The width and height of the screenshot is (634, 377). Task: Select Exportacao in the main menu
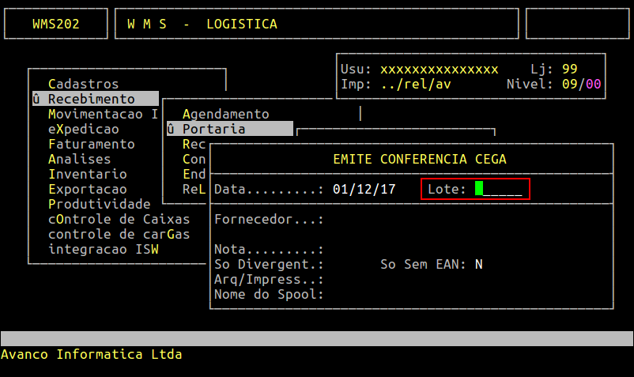[x=87, y=190]
